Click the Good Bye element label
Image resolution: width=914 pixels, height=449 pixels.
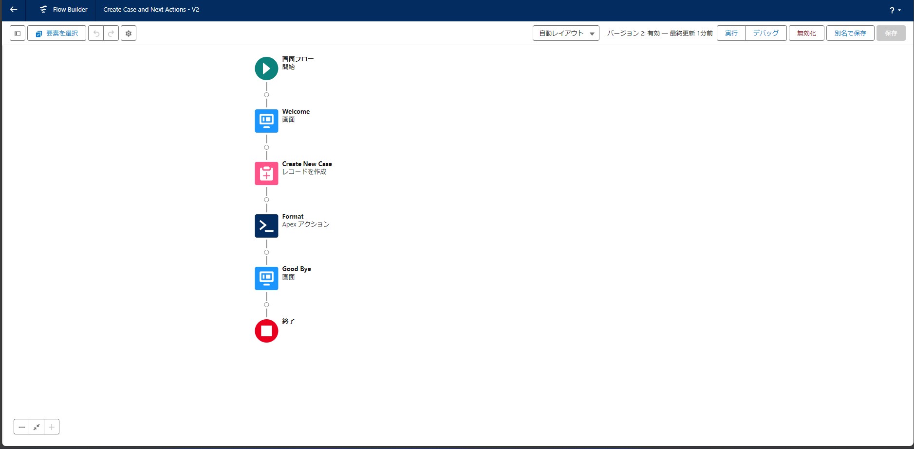pyautogui.click(x=297, y=269)
